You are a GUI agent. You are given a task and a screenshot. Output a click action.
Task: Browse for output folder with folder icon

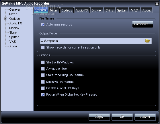[148, 41]
